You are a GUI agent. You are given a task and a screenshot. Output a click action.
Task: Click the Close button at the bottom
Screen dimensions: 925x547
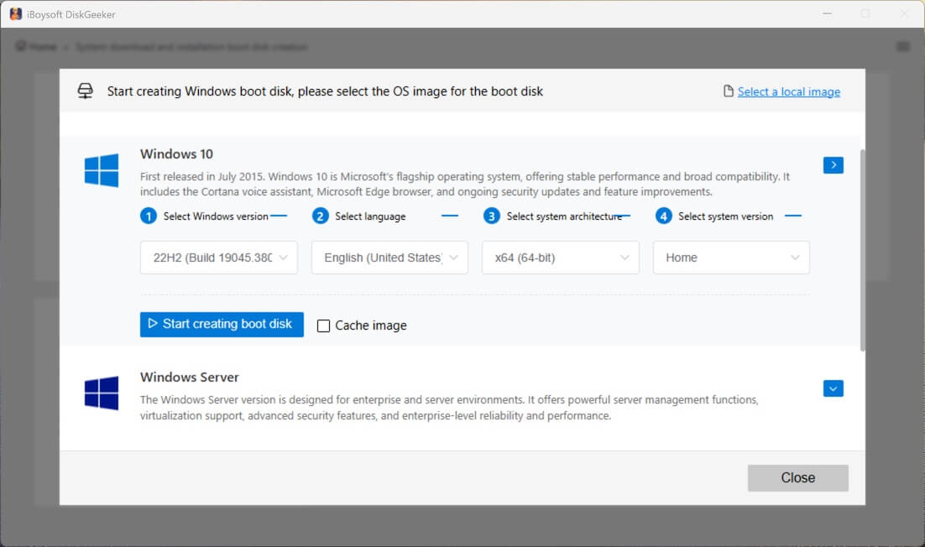coord(797,477)
